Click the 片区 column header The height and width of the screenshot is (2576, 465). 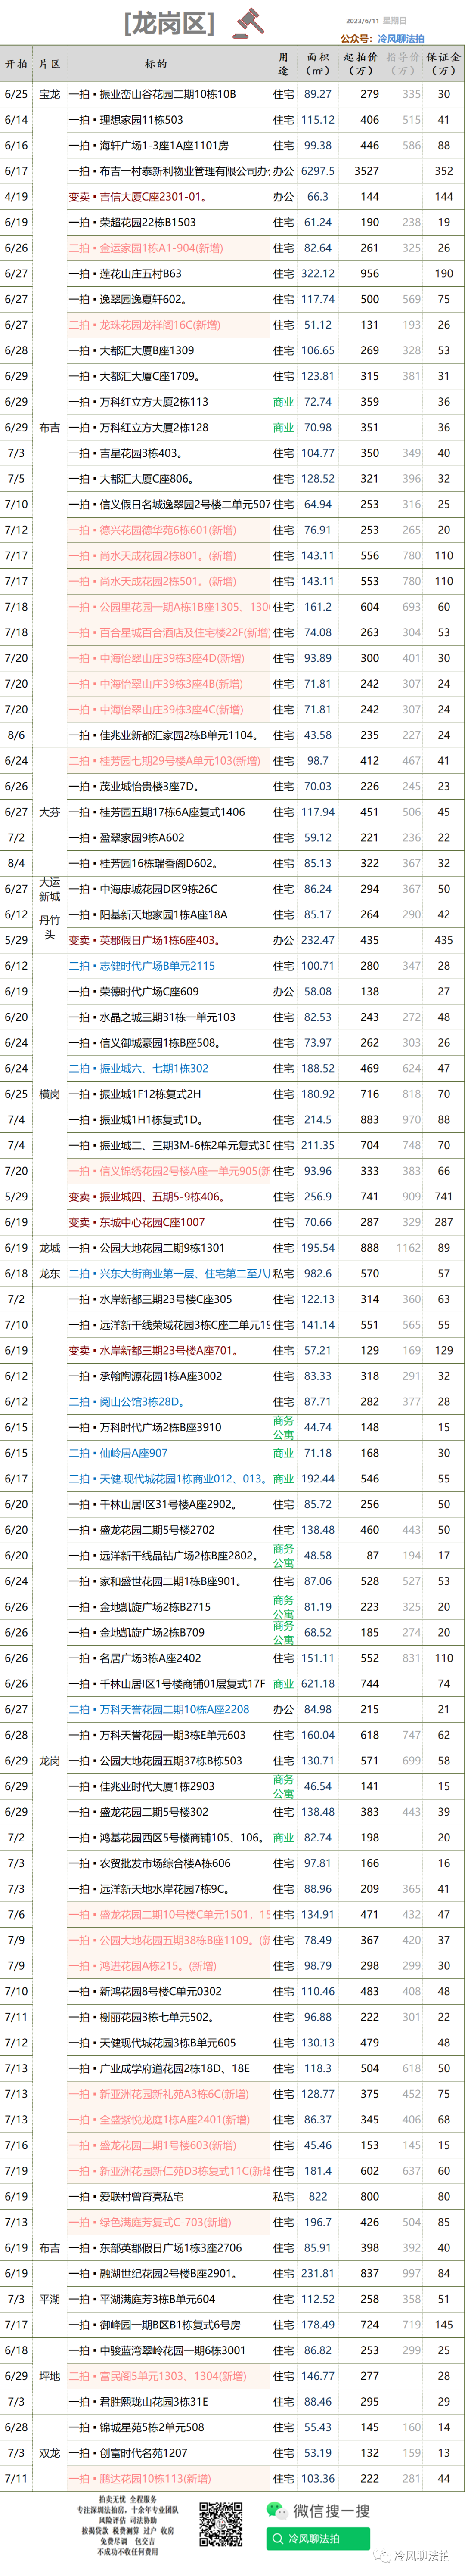click(x=49, y=64)
